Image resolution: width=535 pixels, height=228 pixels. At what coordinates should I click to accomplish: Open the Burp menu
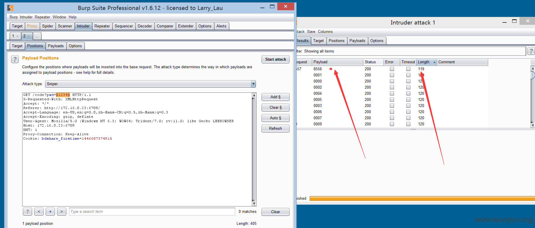pyautogui.click(x=13, y=17)
